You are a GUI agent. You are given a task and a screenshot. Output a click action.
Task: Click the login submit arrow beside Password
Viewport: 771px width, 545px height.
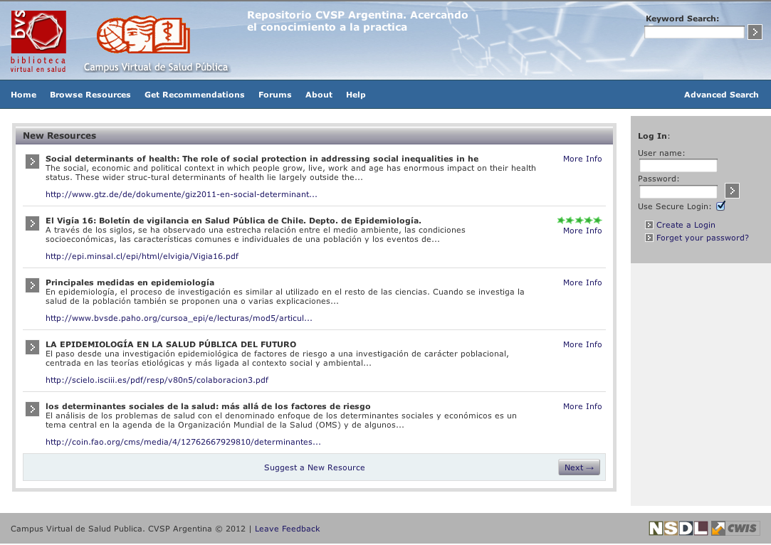[732, 191]
